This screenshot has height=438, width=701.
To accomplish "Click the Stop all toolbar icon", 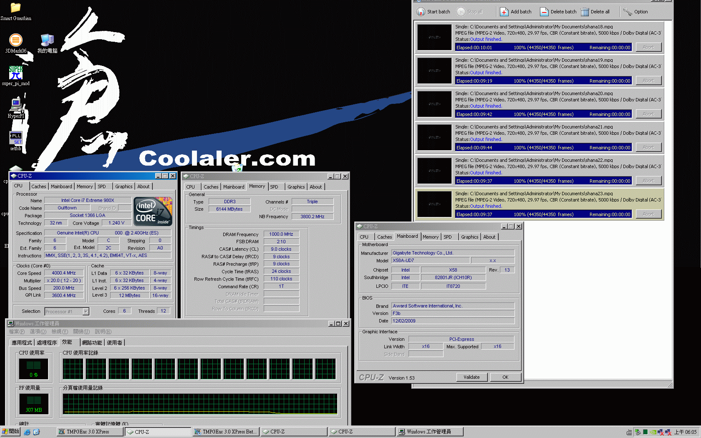I will [461, 12].
